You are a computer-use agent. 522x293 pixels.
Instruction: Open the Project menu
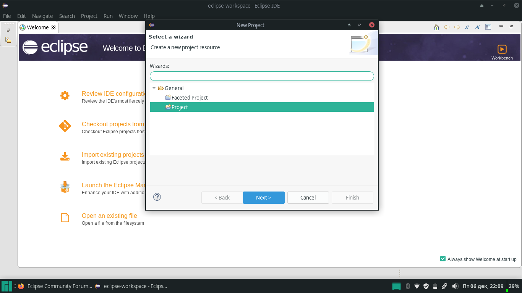point(89,16)
